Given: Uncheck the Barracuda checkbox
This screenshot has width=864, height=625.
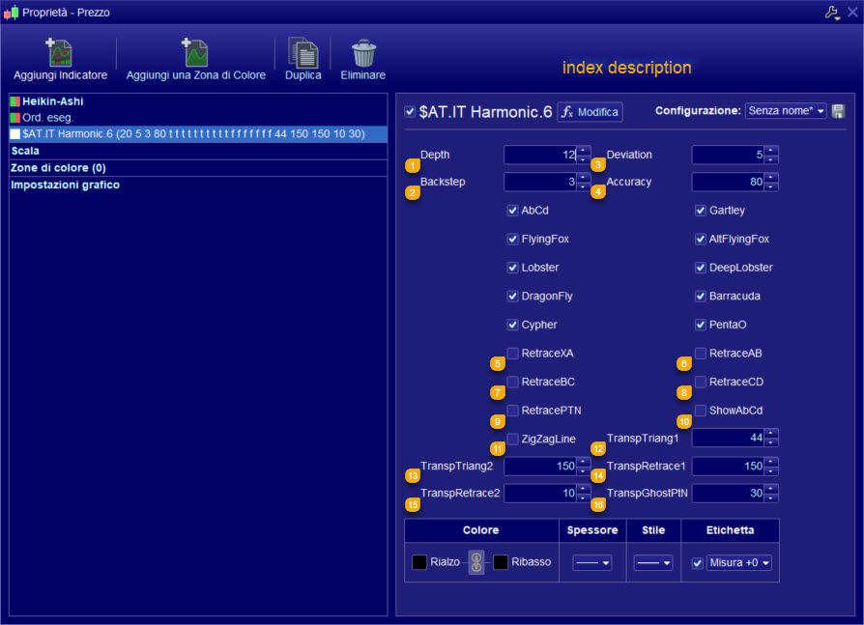Looking at the screenshot, I should click(701, 297).
